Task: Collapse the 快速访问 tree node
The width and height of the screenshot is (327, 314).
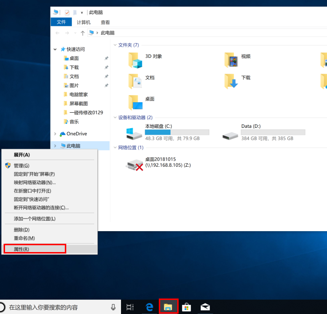Action: coord(55,49)
